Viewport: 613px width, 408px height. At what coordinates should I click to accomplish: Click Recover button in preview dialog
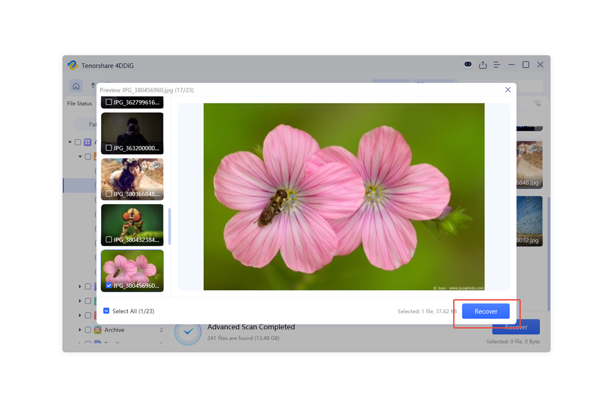coord(485,311)
